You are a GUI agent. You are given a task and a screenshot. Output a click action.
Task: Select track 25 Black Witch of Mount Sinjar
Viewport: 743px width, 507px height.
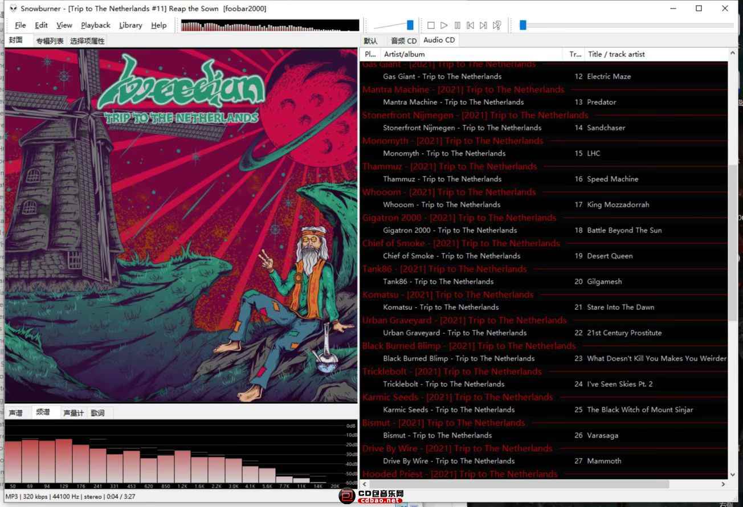[x=544, y=410]
